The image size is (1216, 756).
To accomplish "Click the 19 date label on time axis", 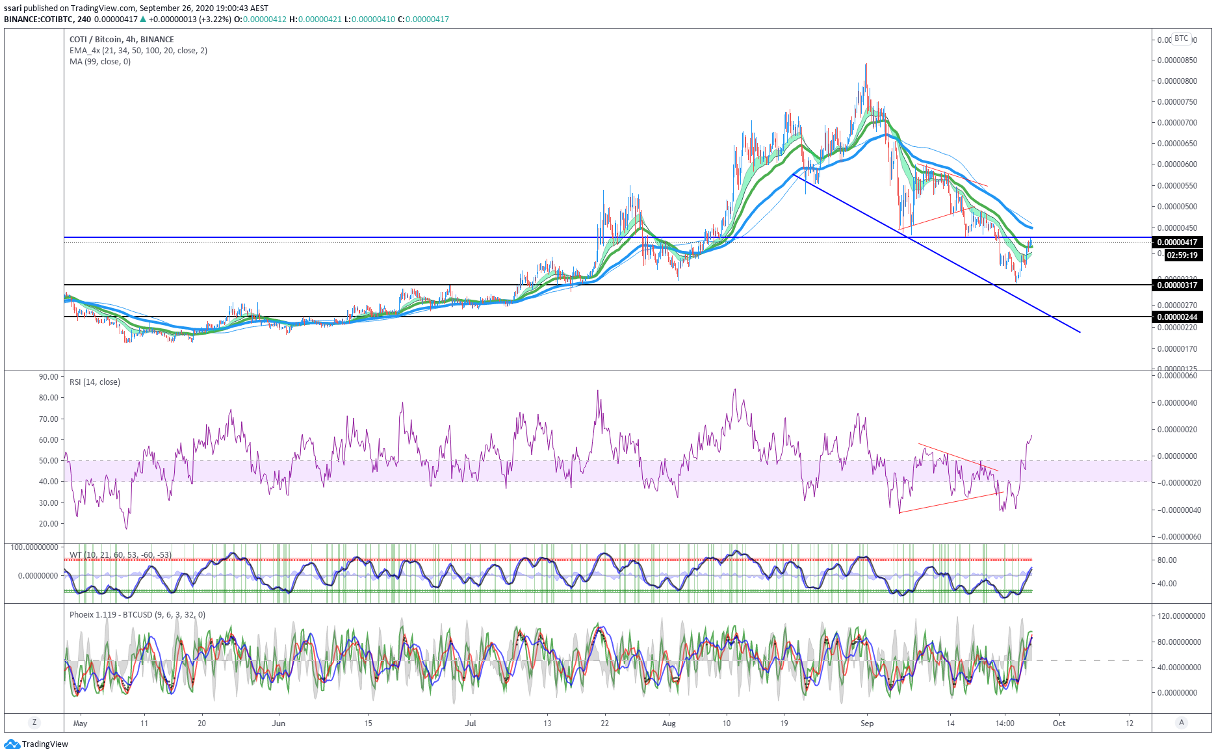I will pyautogui.click(x=784, y=723).
